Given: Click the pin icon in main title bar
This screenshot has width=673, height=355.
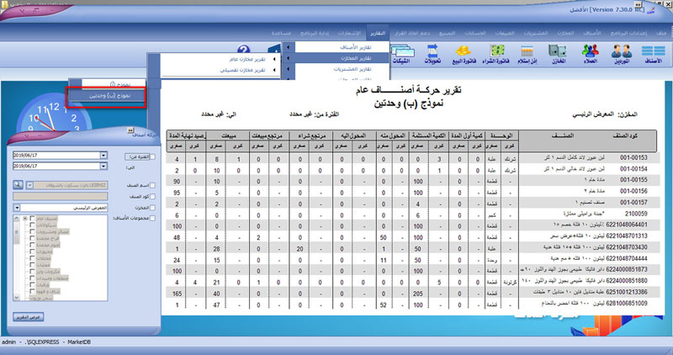Looking at the screenshot, I should (638, 4).
